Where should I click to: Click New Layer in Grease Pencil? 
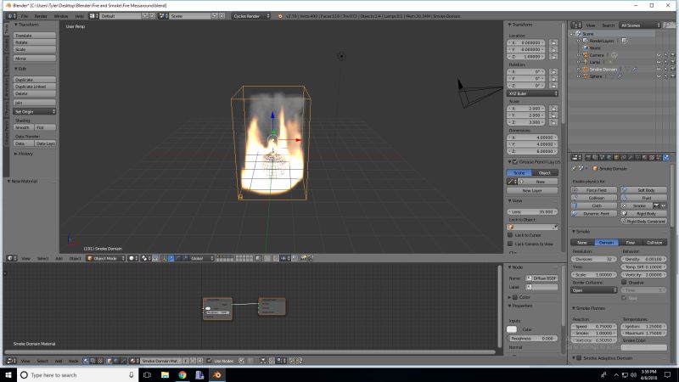click(532, 190)
